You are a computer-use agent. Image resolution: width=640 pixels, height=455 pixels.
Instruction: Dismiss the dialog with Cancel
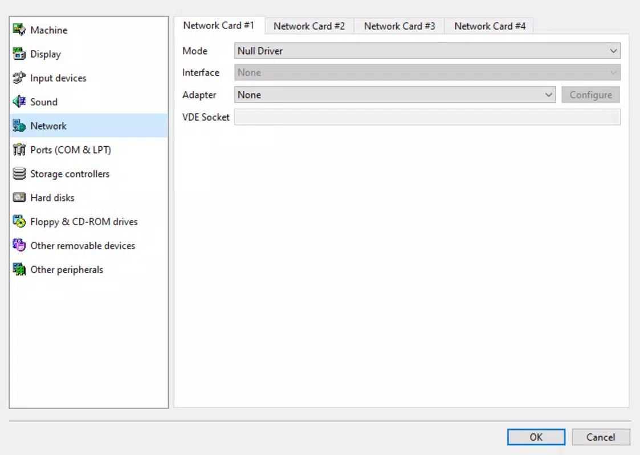601,437
